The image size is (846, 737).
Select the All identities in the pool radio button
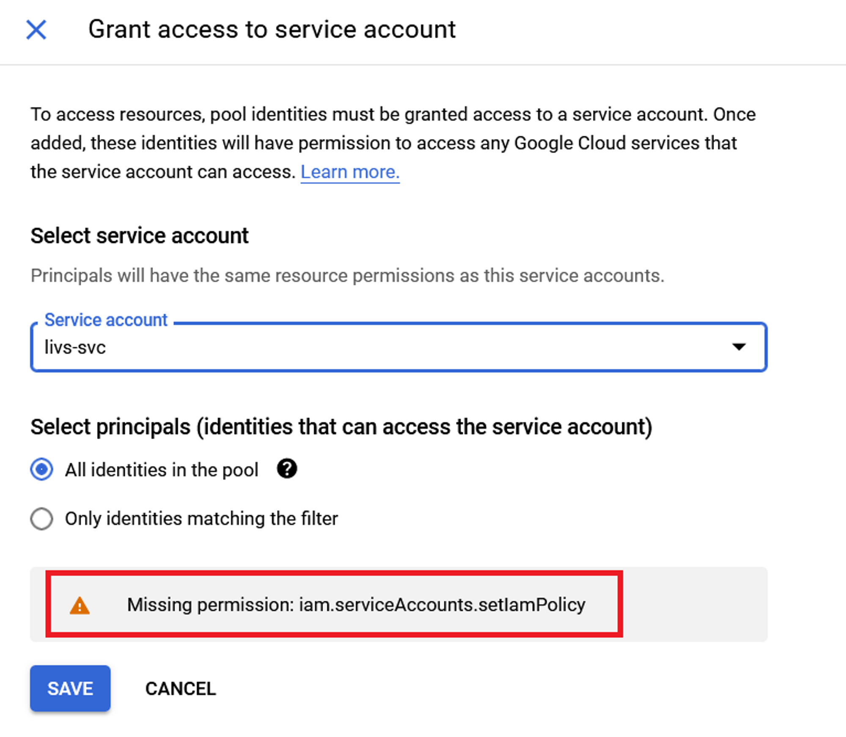(x=41, y=469)
